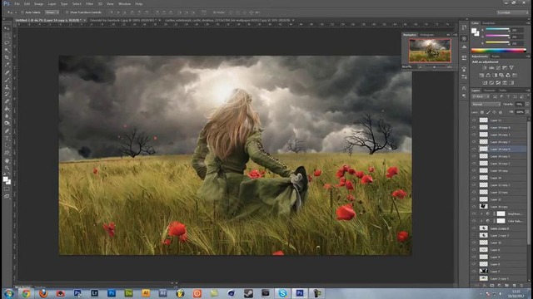Add a Photo Filter adjustment layer
Screen dimensions: 533x299
(501, 76)
